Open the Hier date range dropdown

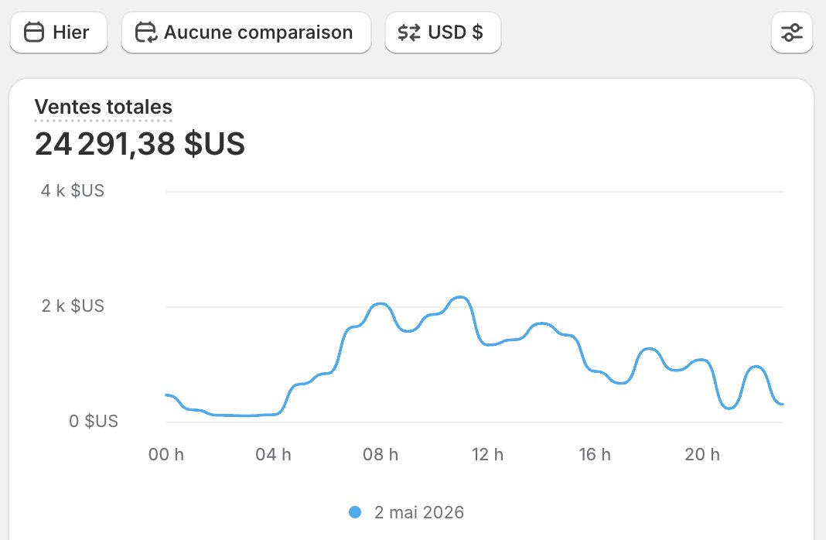coord(59,32)
